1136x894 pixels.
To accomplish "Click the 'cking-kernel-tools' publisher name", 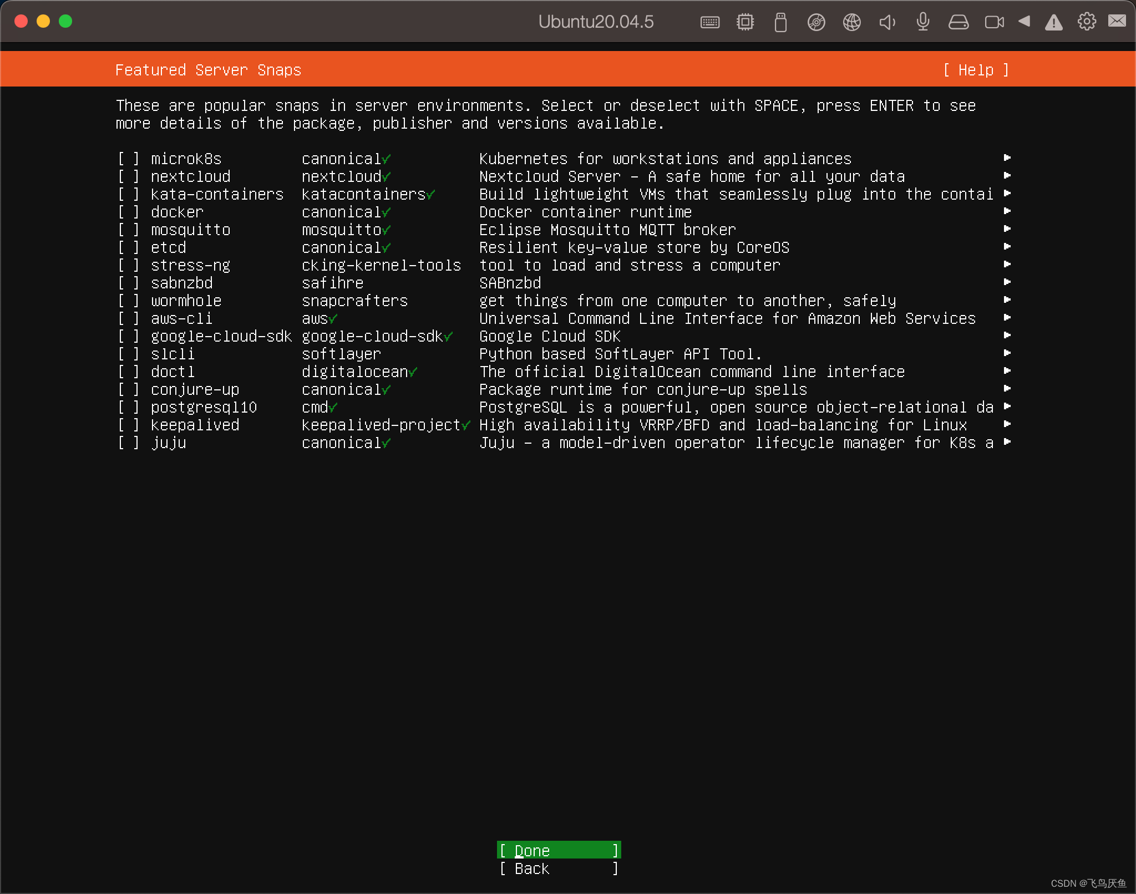I will click(x=382, y=266).
